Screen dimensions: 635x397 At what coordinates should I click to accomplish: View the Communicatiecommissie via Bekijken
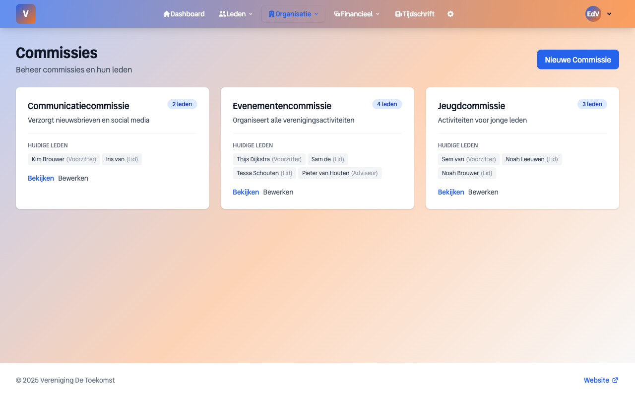pos(41,178)
